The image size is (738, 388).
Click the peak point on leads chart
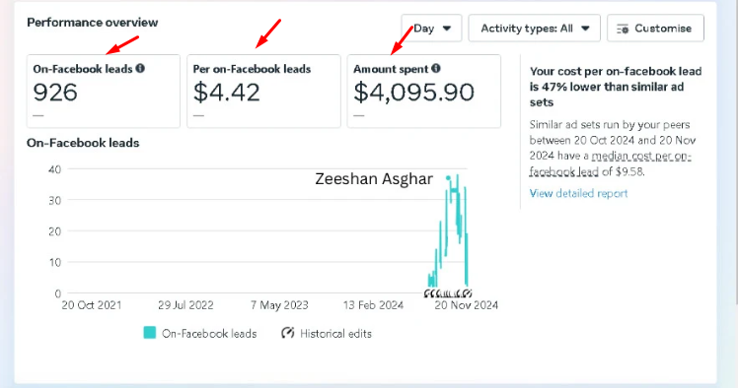pos(448,177)
